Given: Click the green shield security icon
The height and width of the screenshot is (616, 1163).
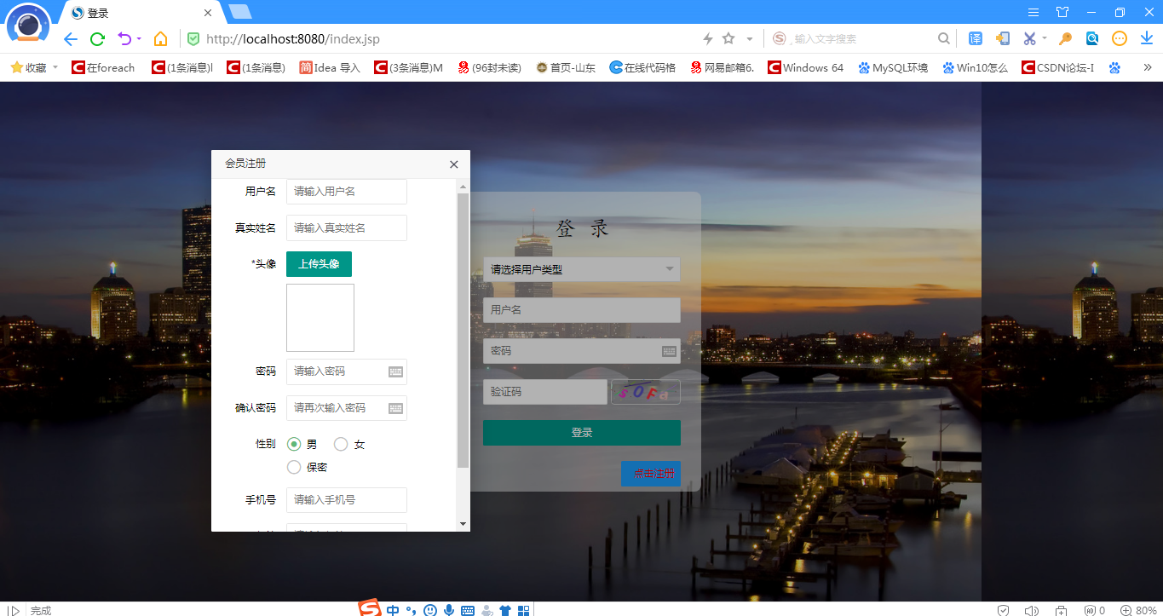Looking at the screenshot, I should coord(193,39).
